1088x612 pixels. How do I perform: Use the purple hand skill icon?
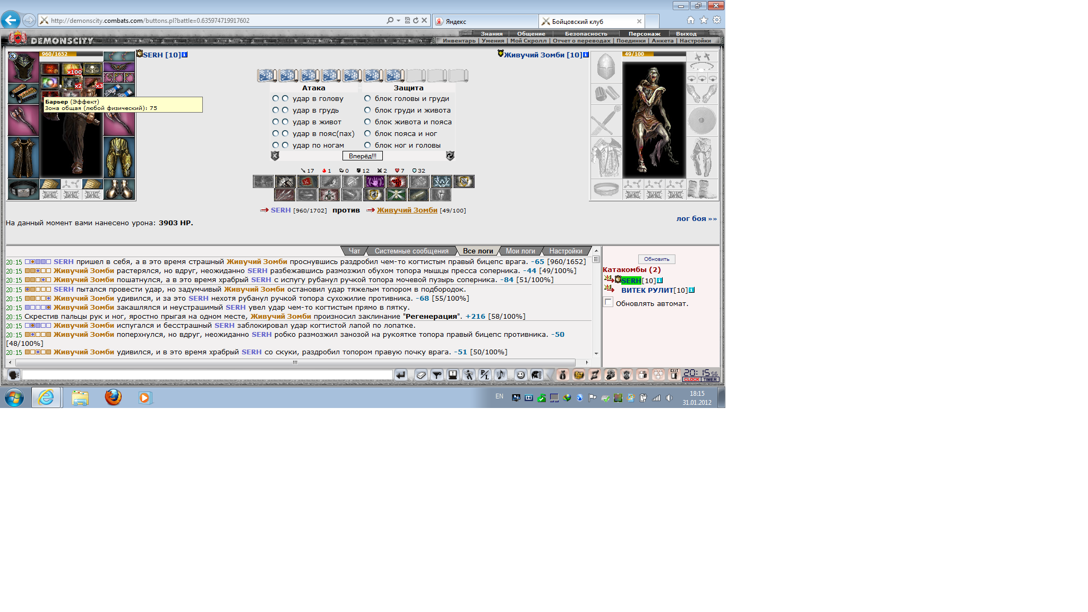pos(375,182)
